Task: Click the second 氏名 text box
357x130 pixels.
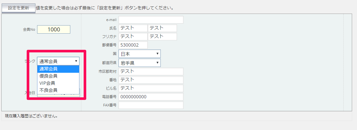Action: (x=162, y=28)
